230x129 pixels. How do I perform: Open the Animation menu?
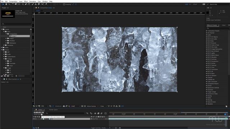(x=33, y=1)
